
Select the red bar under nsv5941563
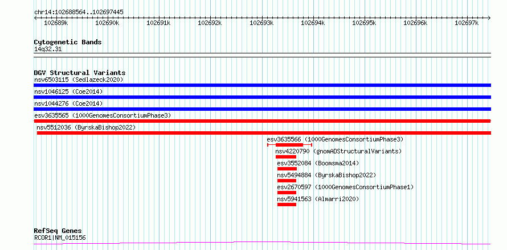[x=287, y=205]
